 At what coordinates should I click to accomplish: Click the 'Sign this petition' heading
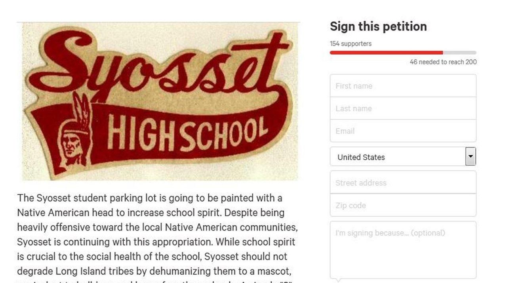click(378, 26)
